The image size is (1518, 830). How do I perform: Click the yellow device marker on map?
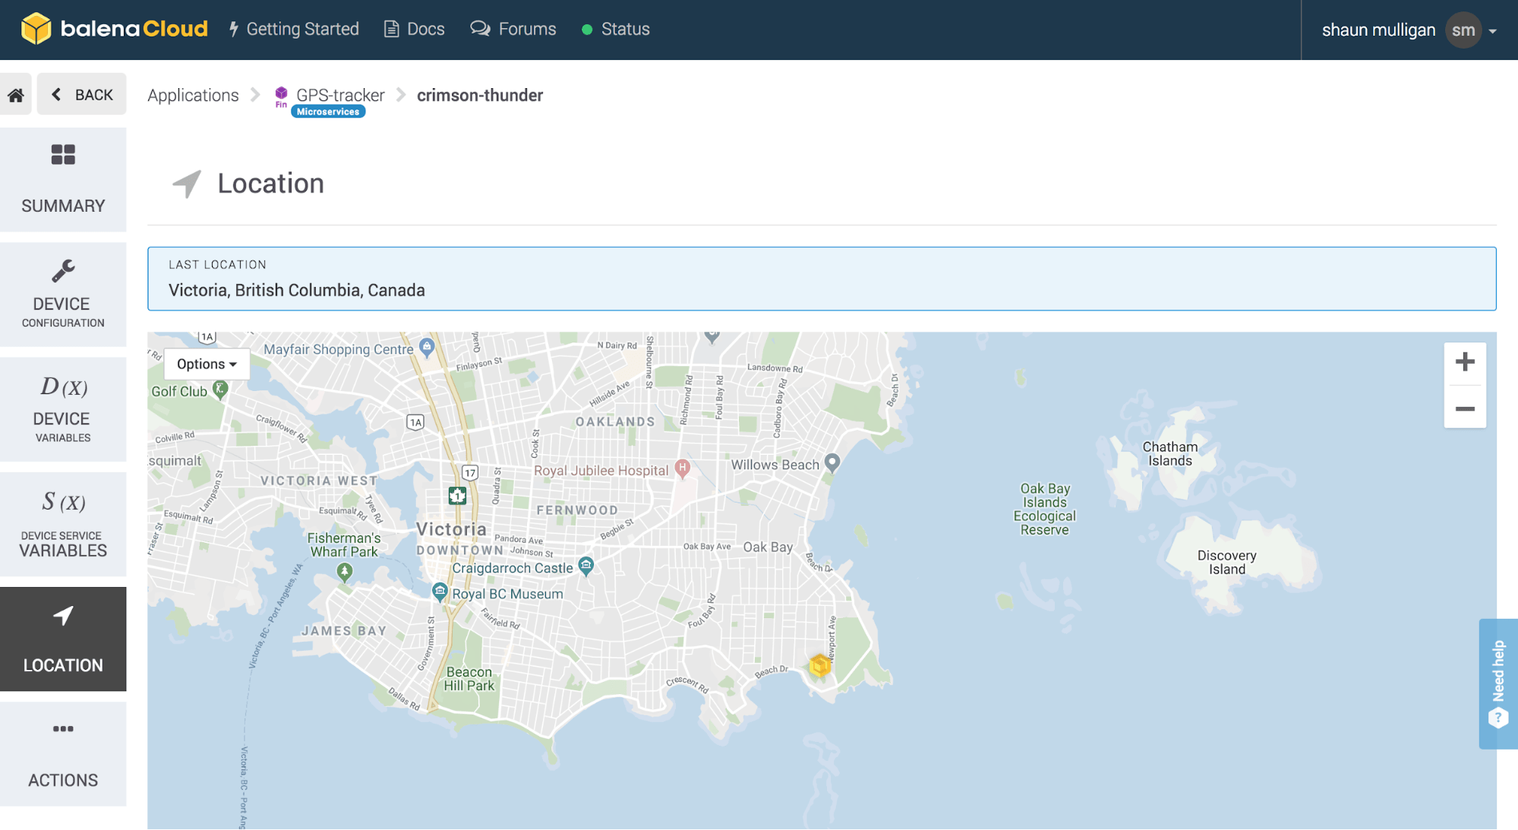click(819, 665)
